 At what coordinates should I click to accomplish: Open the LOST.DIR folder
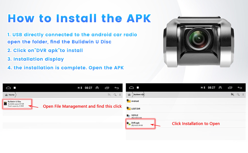click(x=186, y=109)
